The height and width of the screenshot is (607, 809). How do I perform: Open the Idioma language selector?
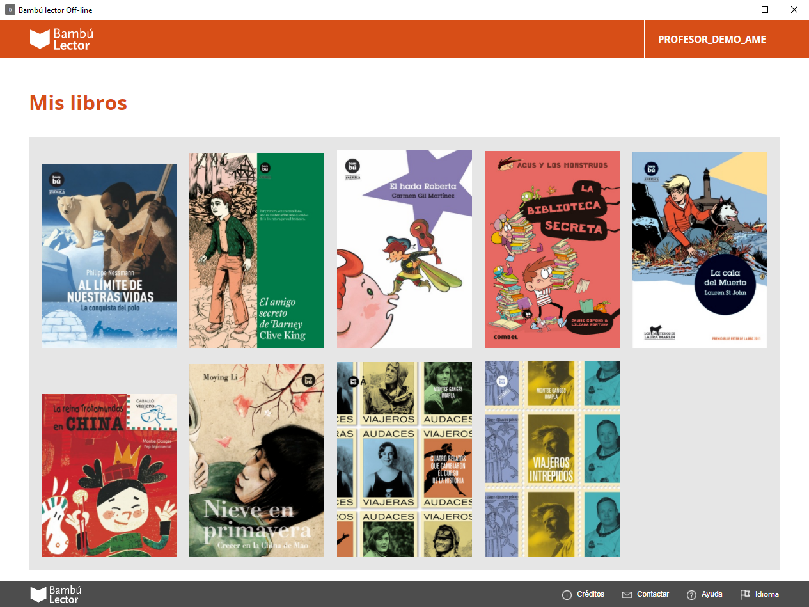click(x=766, y=594)
